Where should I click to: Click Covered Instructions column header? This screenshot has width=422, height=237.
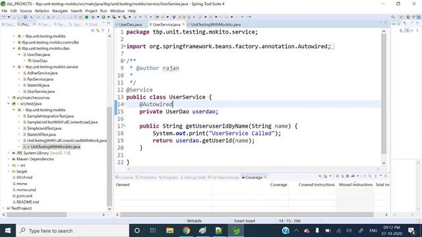point(316,185)
